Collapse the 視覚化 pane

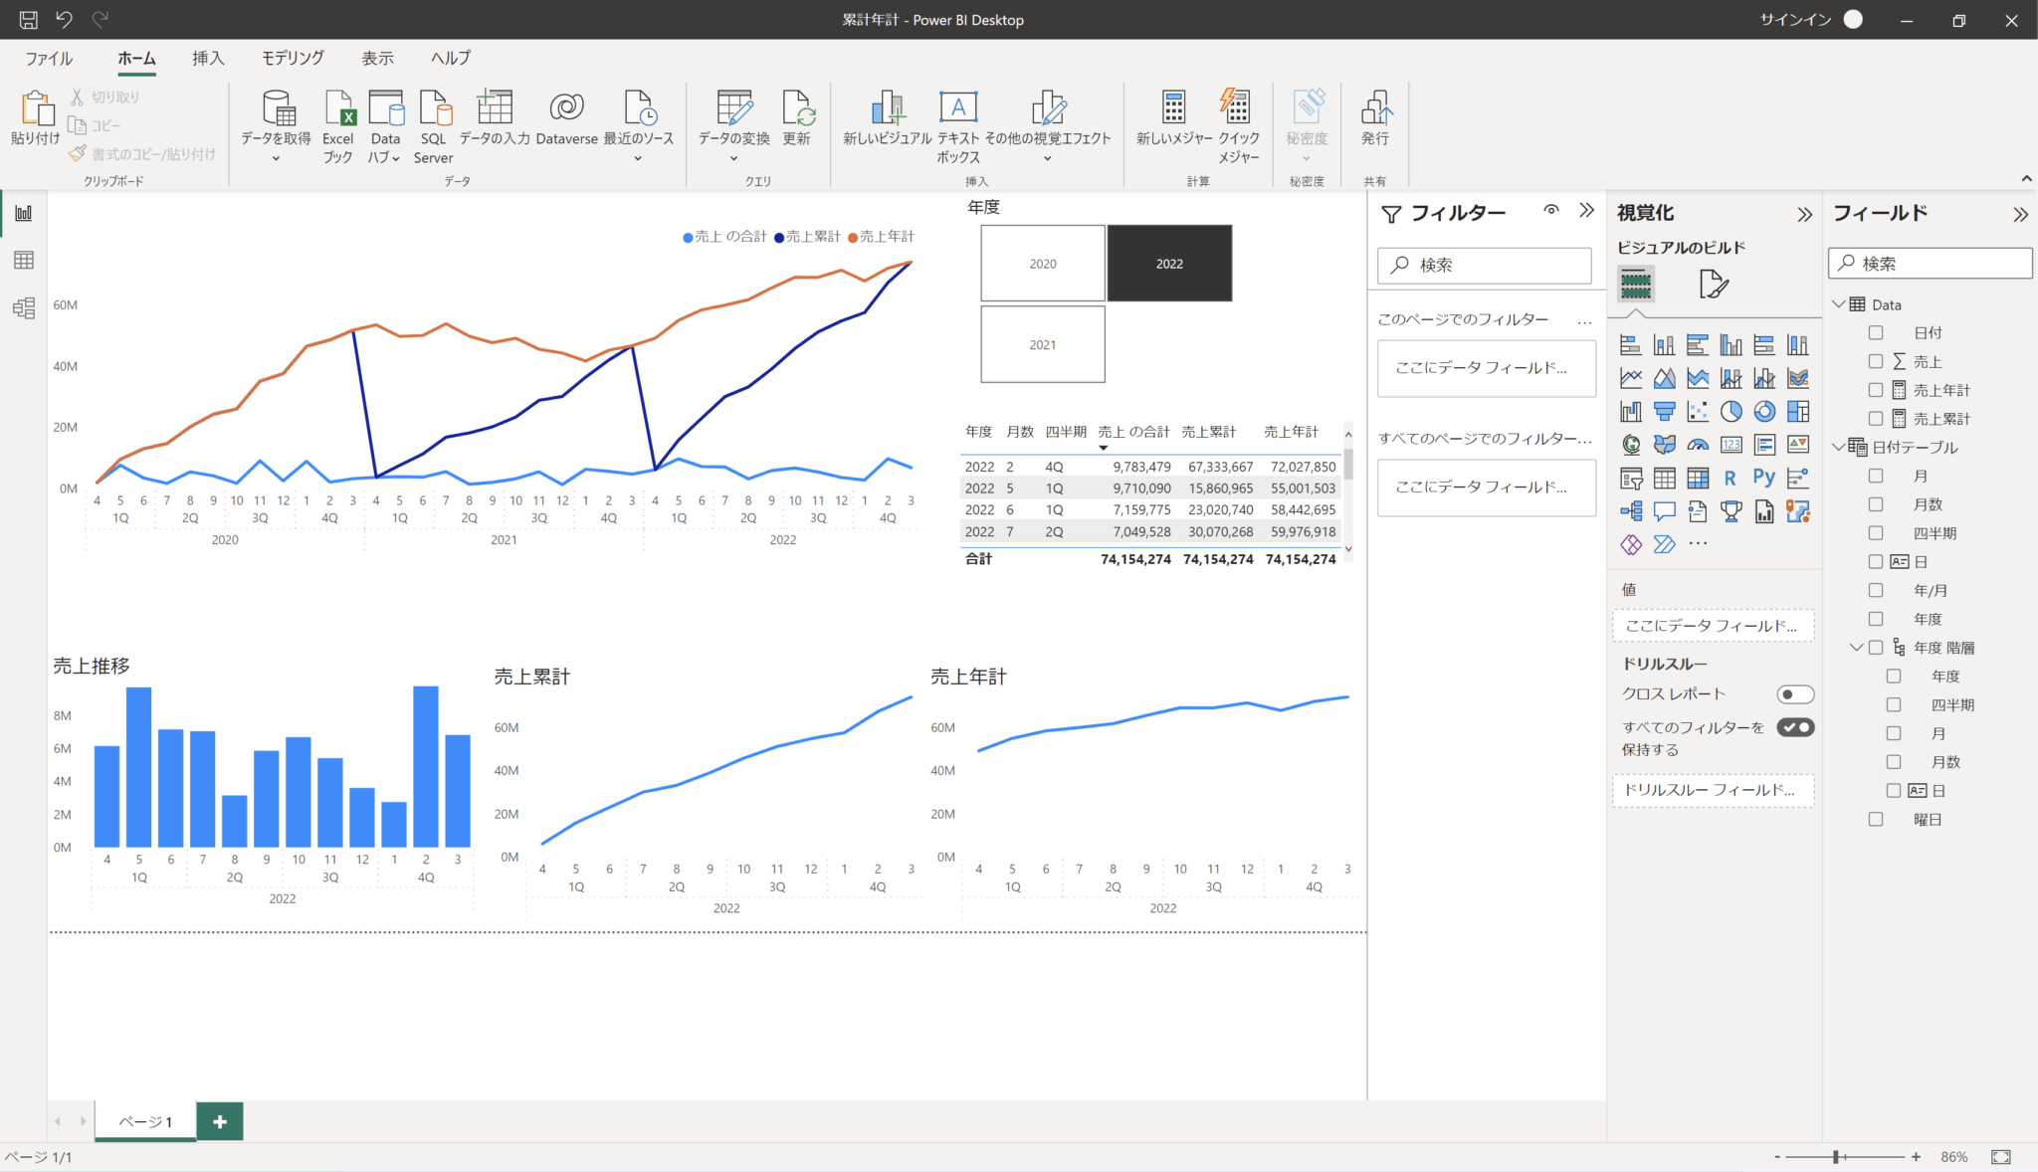click(1804, 214)
